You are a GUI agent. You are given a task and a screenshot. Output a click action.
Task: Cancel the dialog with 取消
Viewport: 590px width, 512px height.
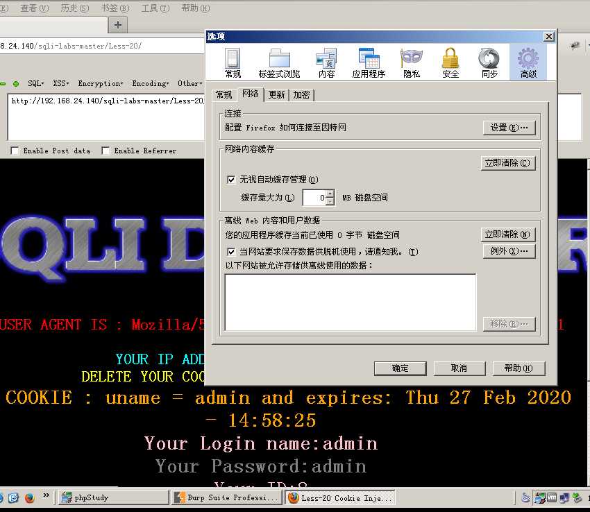click(x=459, y=368)
